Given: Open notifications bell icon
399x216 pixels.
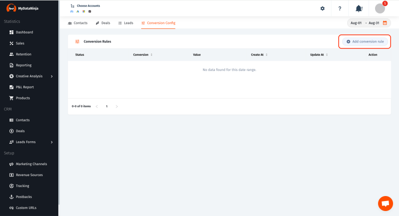Looking at the screenshot, I should 359,8.
